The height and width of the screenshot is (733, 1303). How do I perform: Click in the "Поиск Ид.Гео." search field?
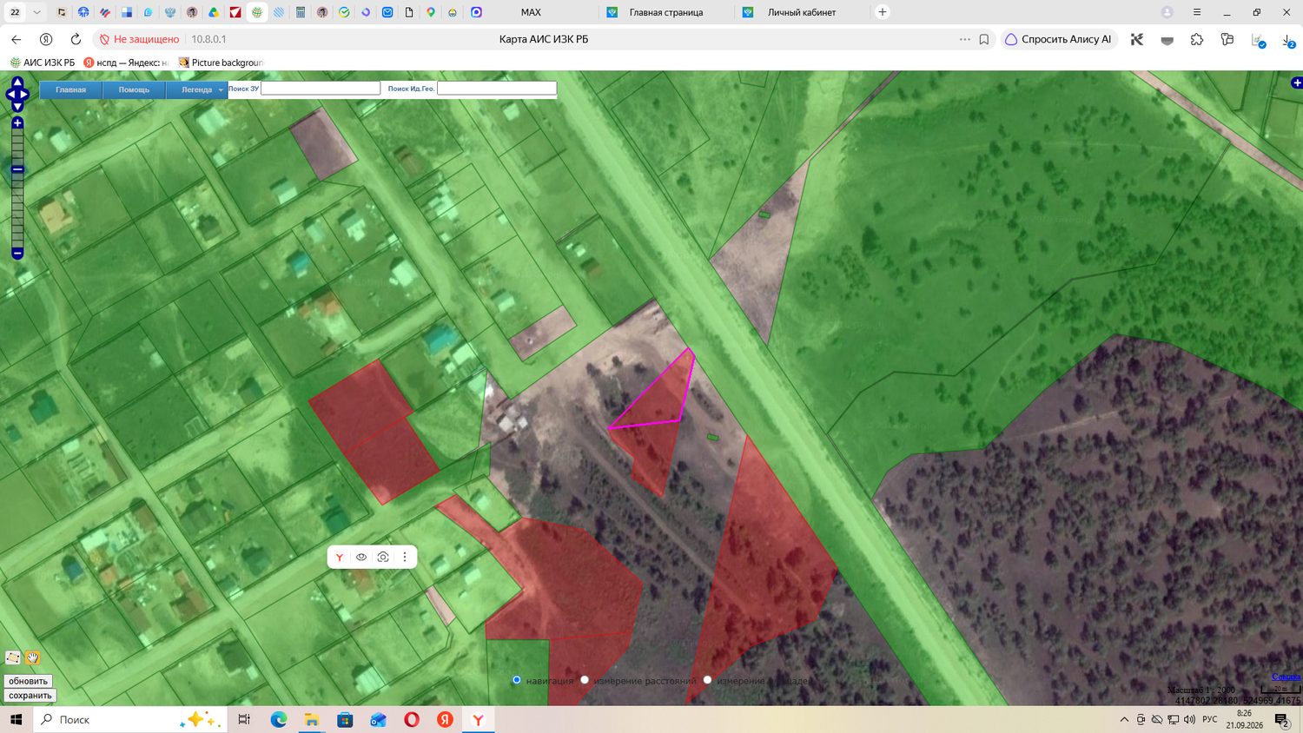(x=497, y=89)
